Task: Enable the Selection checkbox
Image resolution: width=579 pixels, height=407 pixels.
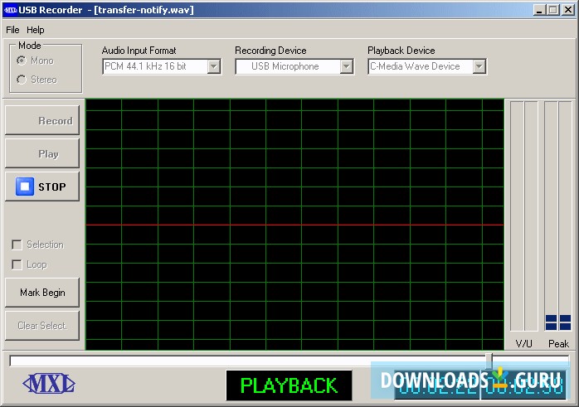Action: pyautogui.click(x=17, y=245)
